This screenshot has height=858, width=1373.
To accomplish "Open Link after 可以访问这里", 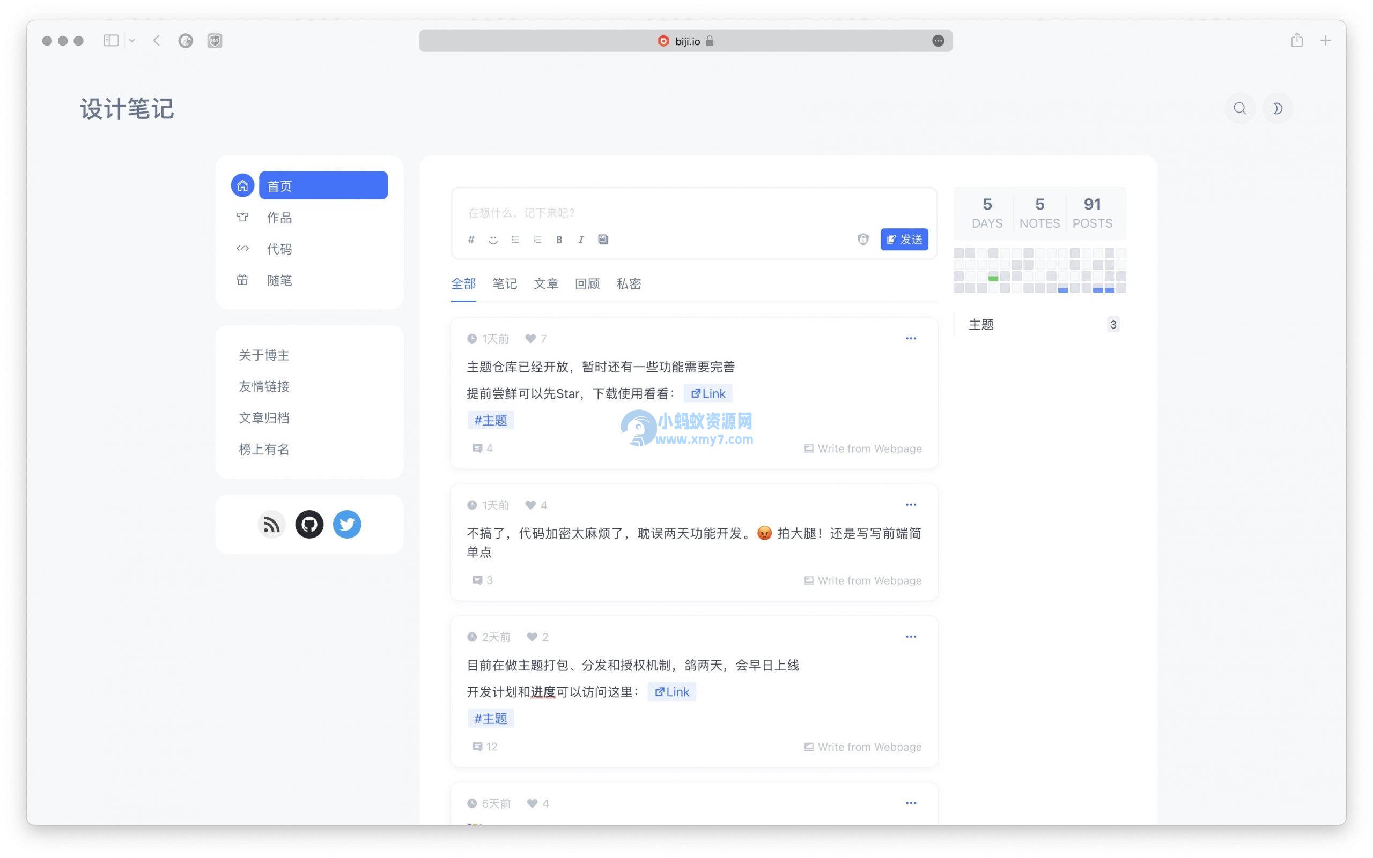I will 671,692.
